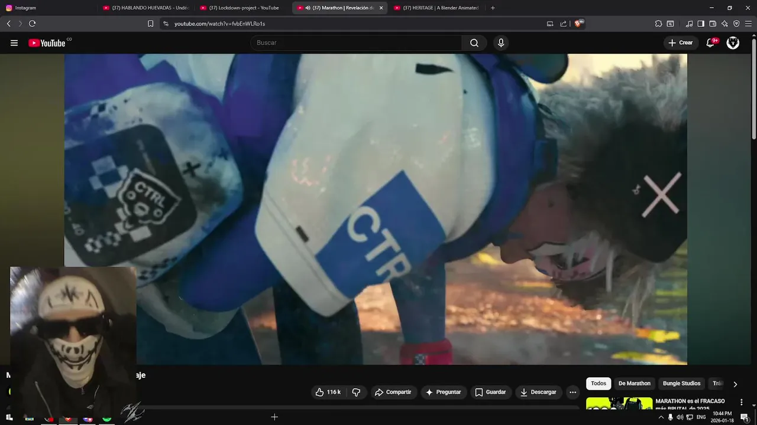Screen dimensions: 757x425
Task: Go back with the browser back arrow
Action: [8, 24]
